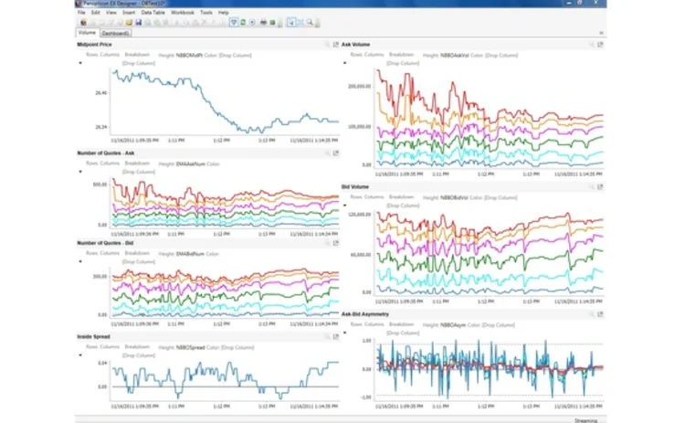Image resolution: width=685 pixels, height=423 pixels.
Task: Collapse the Inside Spread settings arrow
Action: pyautogui.click(x=80, y=354)
